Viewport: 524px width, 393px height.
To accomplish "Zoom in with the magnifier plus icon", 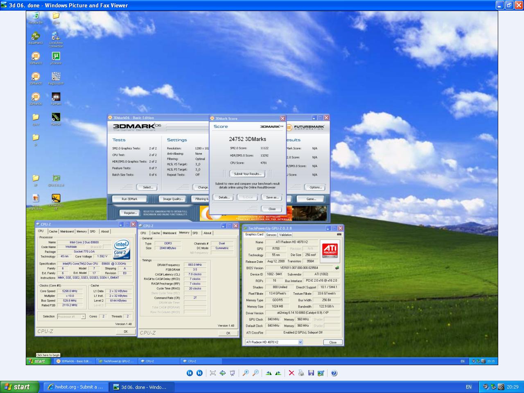I will (246, 373).
